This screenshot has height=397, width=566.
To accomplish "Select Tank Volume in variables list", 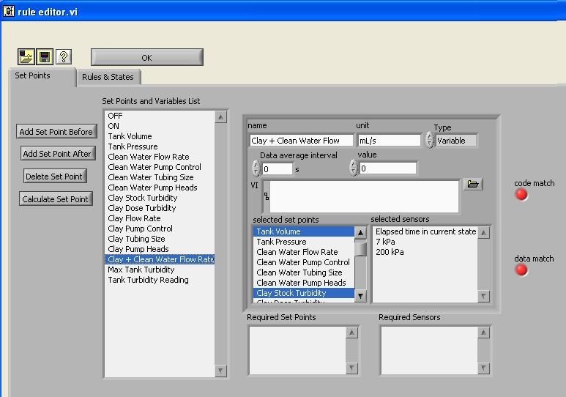I will 160,136.
